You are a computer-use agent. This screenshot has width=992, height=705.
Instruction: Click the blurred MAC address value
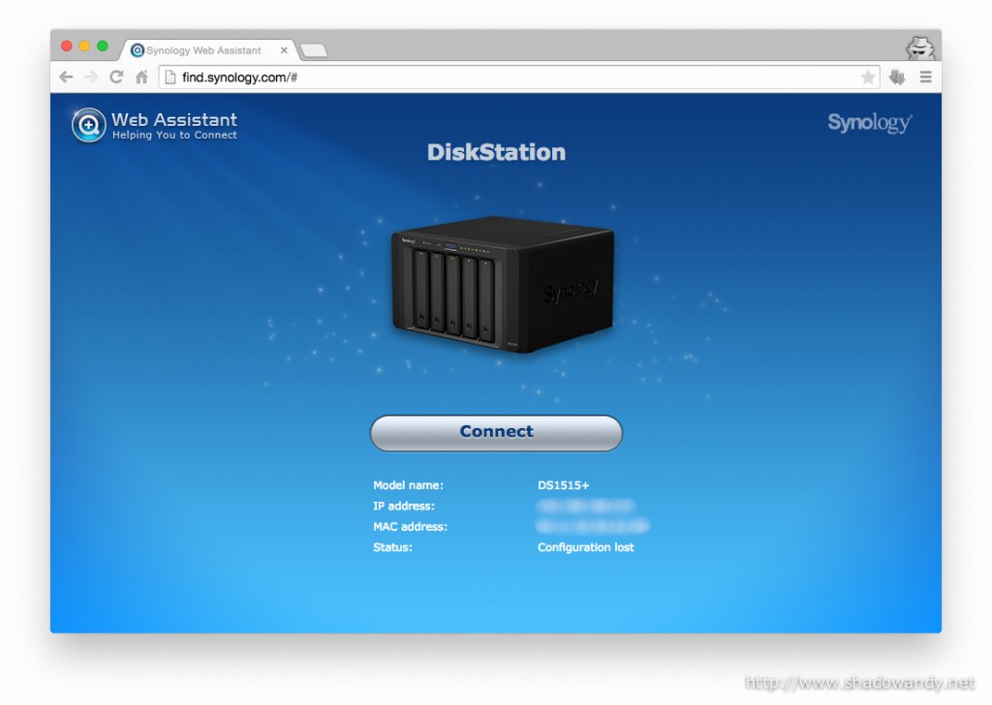tap(593, 526)
